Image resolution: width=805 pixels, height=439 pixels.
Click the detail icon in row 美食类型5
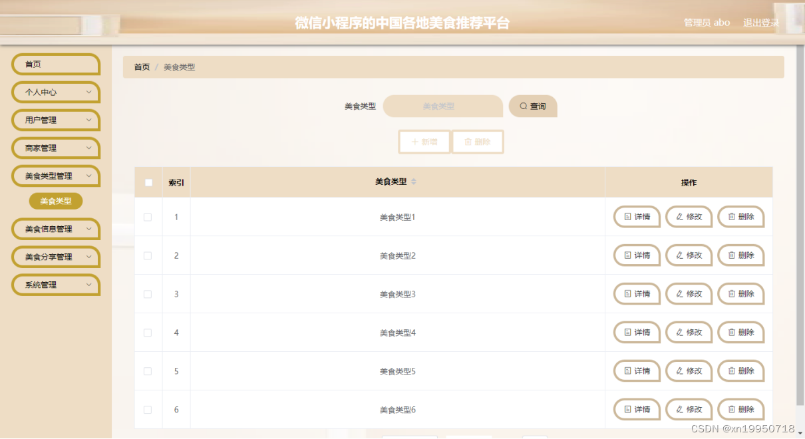(627, 371)
